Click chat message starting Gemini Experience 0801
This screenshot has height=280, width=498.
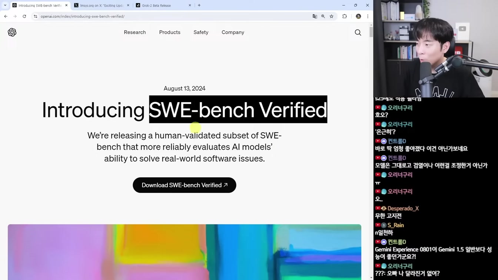433,253
